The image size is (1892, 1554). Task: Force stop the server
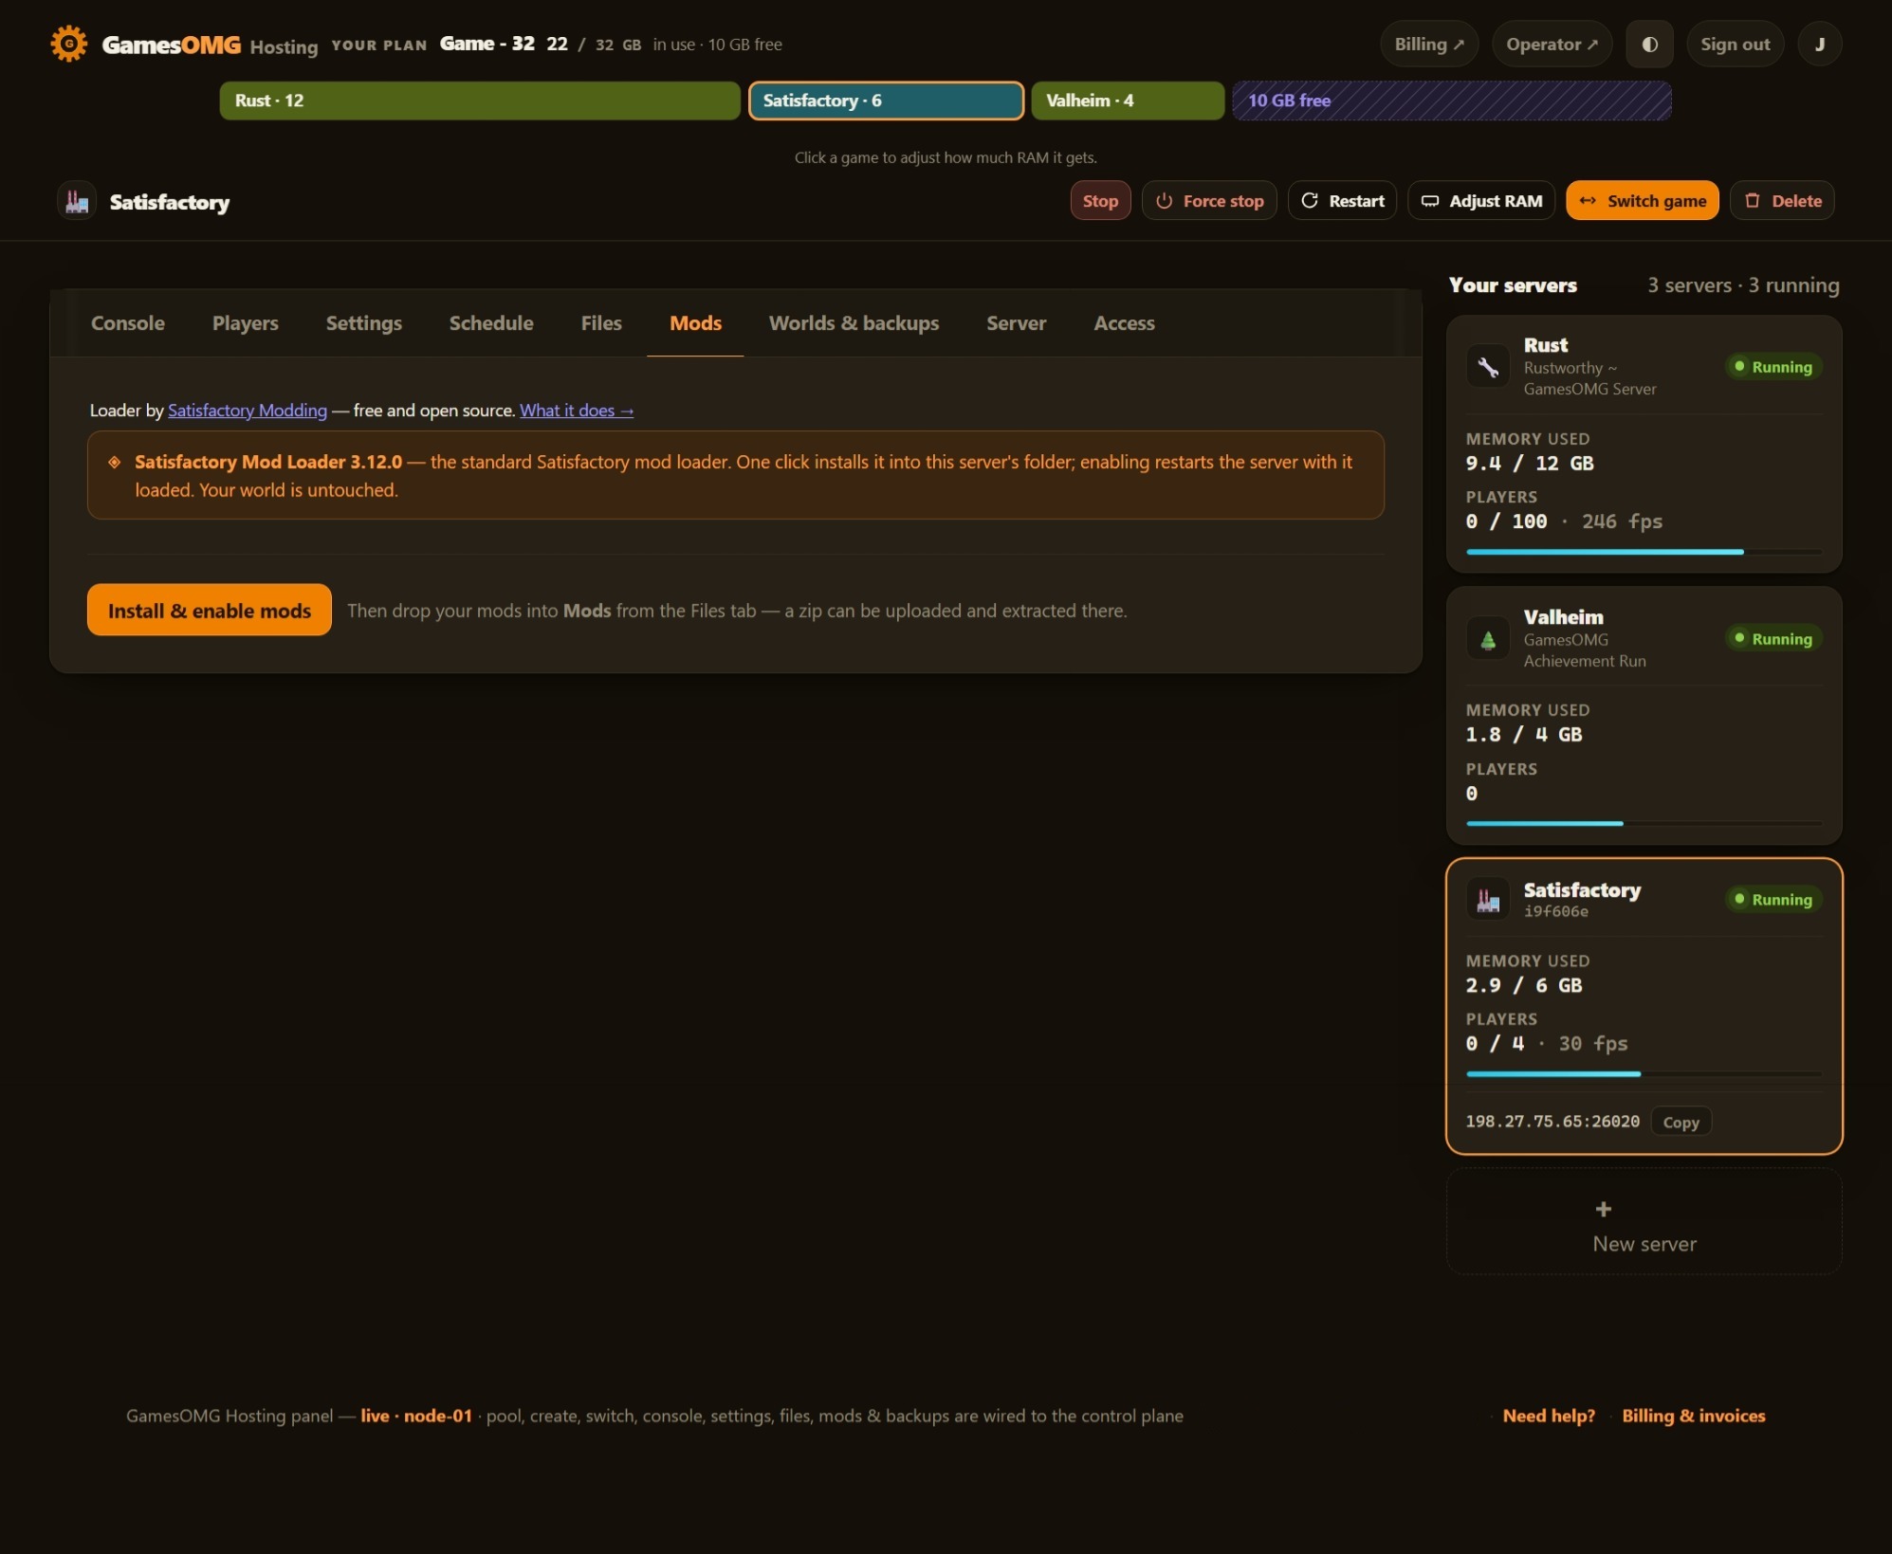(x=1209, y=201)
